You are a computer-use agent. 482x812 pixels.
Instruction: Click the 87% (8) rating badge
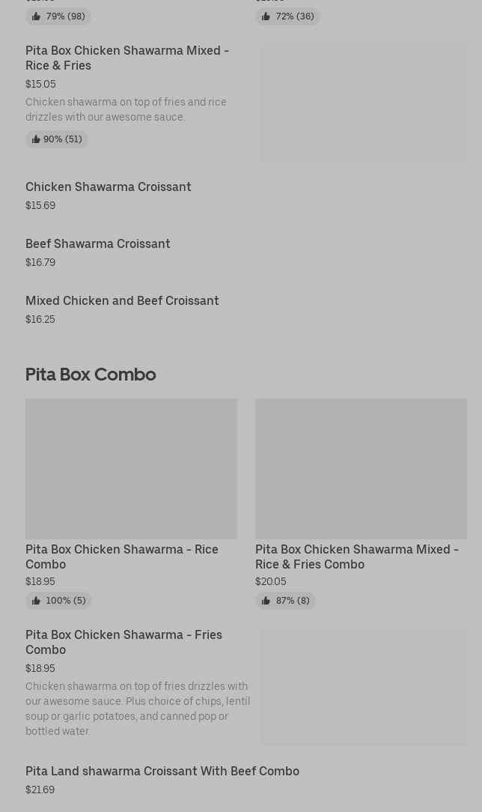point(285,601)
